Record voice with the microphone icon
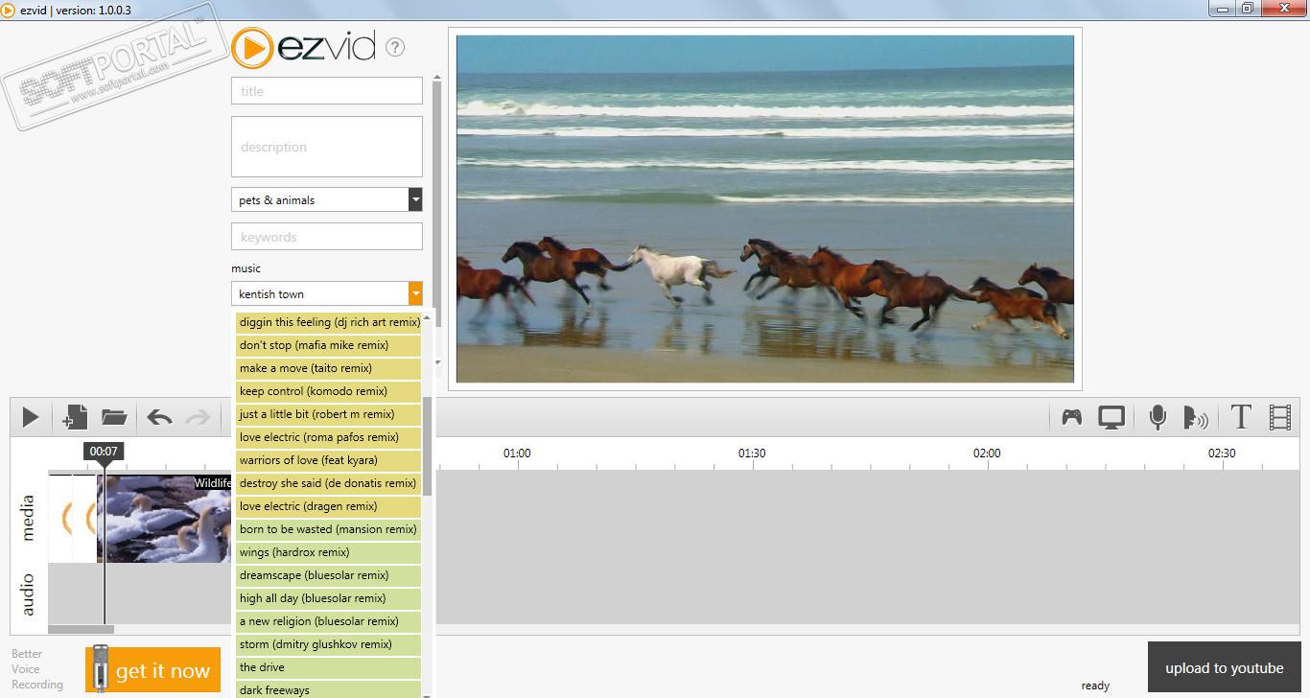 (1158, 417)
